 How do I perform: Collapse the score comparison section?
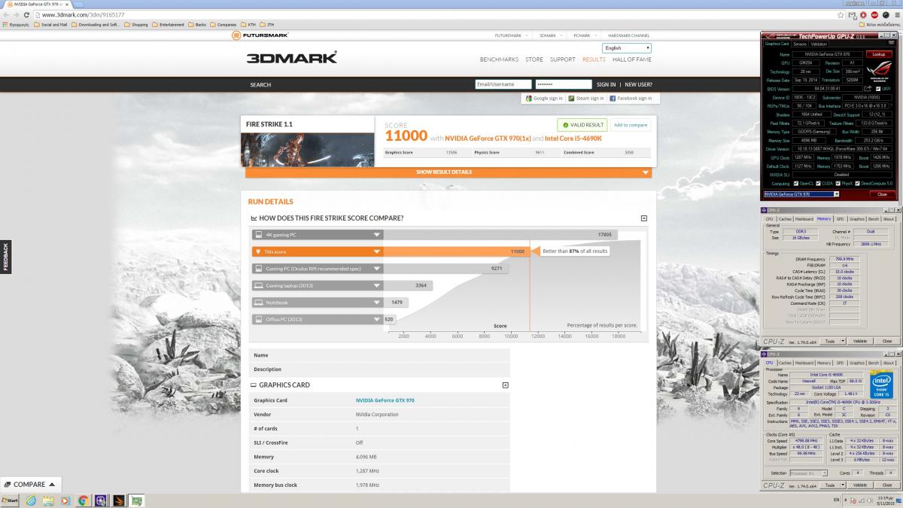click(643, 218)
